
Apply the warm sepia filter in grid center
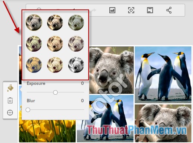point(55,44)
